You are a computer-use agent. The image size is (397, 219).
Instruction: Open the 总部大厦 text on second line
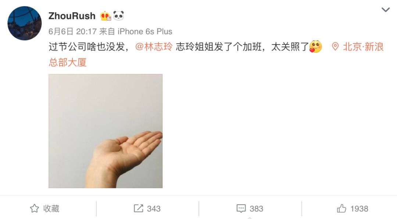click(68, 62)
